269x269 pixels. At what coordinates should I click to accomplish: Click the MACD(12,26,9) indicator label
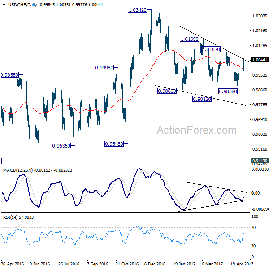tap(18, 170)
